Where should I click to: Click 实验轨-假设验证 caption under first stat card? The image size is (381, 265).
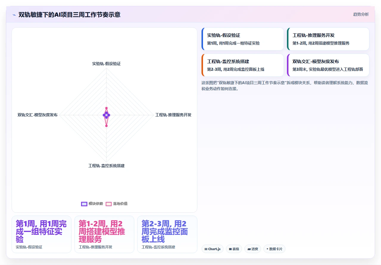[x=29, y=247]
